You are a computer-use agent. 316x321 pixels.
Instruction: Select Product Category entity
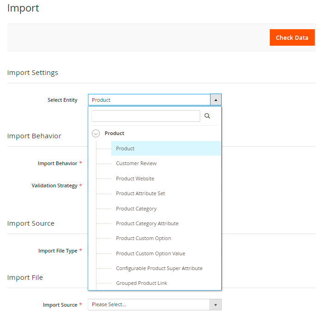(136, 209)
